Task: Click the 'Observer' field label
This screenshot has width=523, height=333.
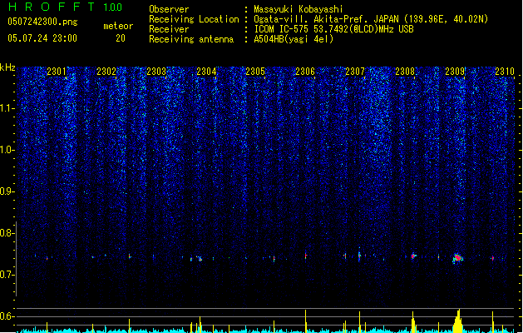Action: coord(169,9)
